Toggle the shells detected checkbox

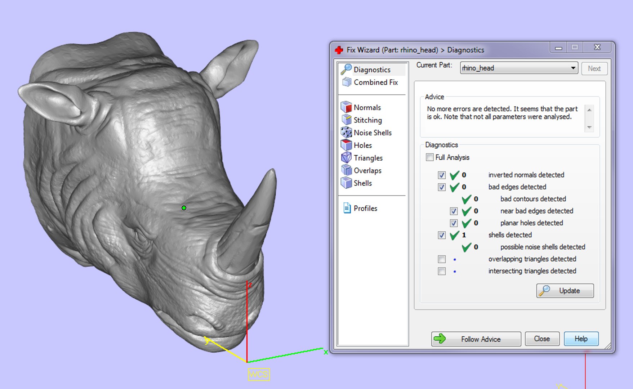[x=442, y=235]
